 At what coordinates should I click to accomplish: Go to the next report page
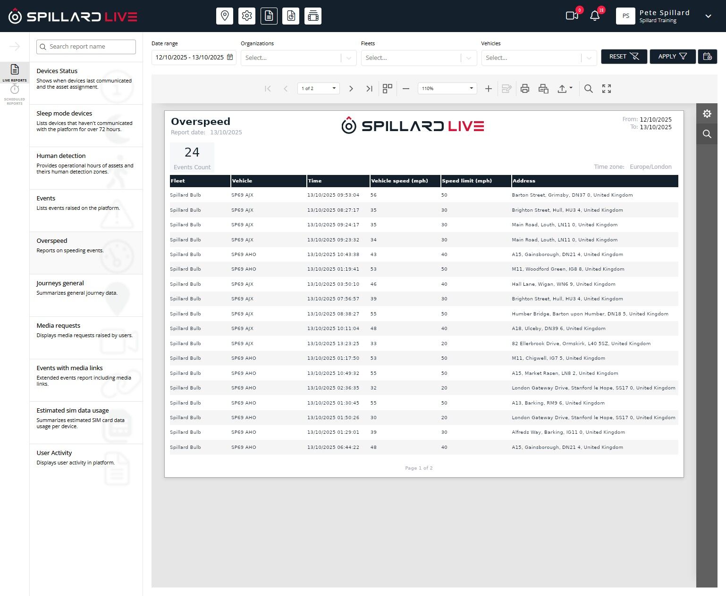[x=351, y=89]
